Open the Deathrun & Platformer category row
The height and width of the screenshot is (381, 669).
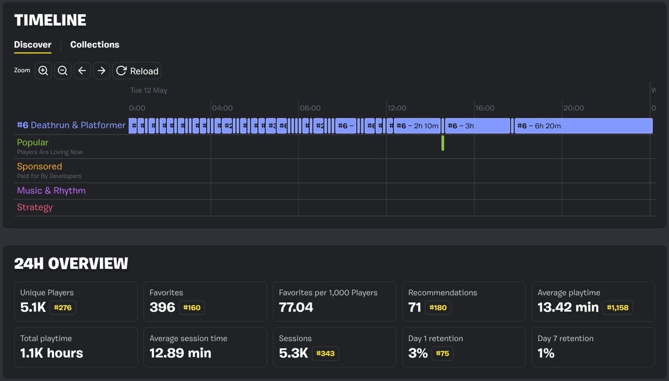tap(71, 125)
